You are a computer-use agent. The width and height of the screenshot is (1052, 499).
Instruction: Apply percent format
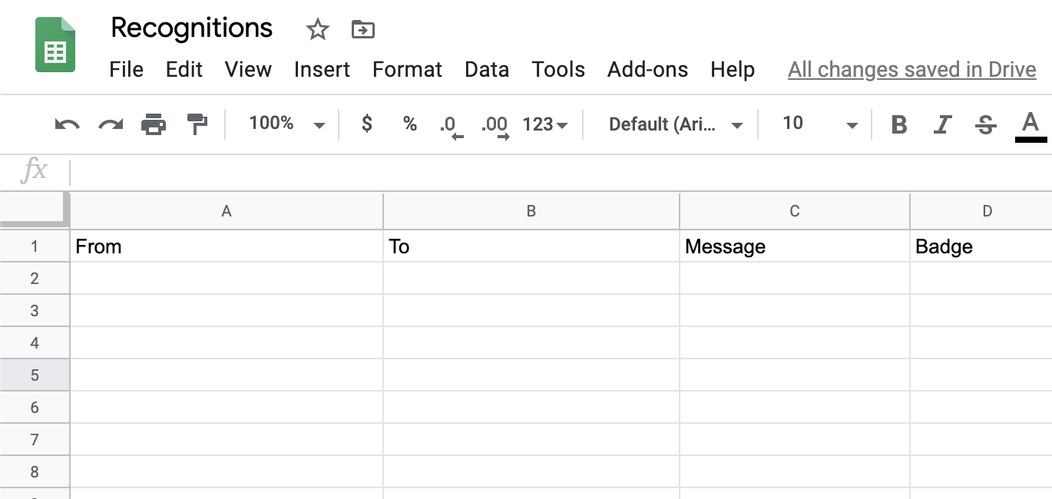(409, 124)
